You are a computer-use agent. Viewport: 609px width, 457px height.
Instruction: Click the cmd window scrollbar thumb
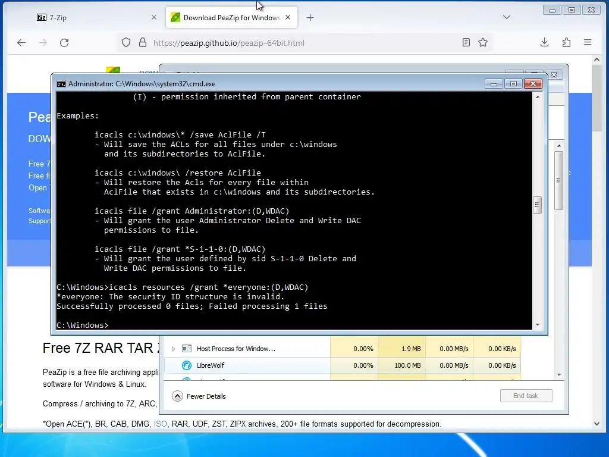point(538,205)
